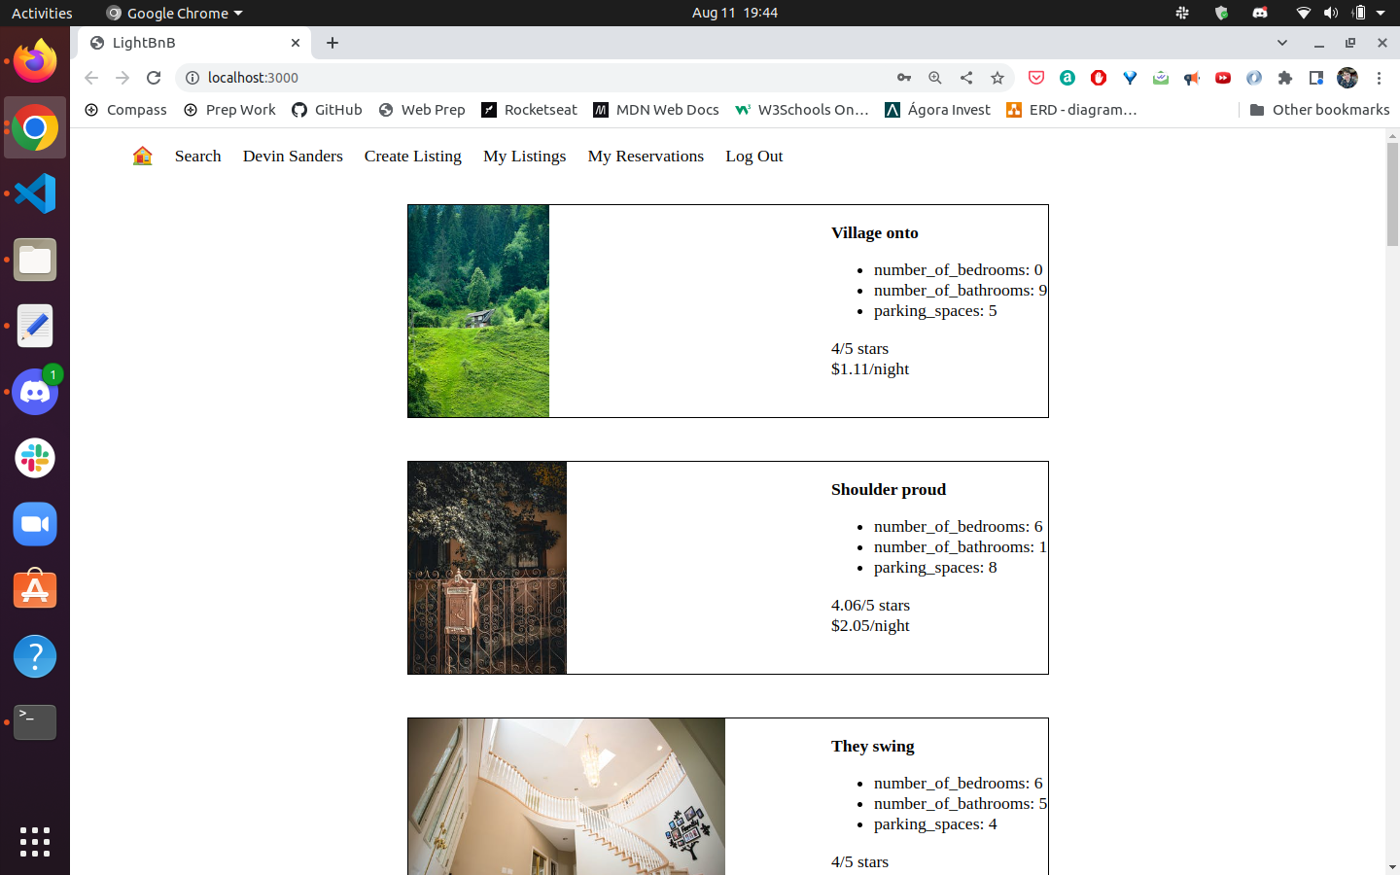Show Applications grid in dock

tap(35, 842)
